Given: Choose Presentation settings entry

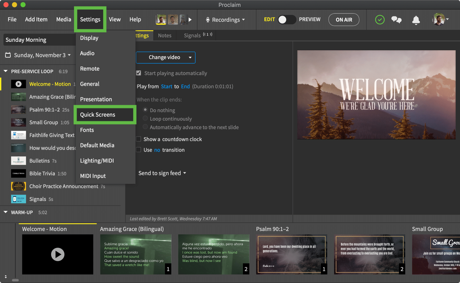Looking at the screenshot, I should (106, 99).
